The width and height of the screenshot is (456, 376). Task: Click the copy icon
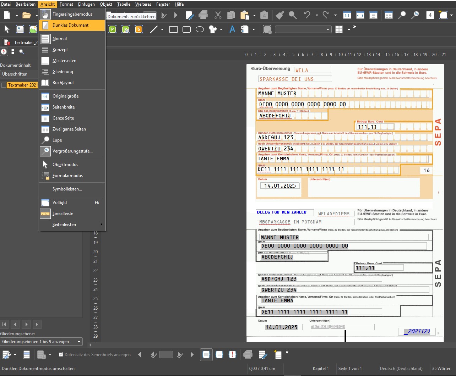pos(231,15)
